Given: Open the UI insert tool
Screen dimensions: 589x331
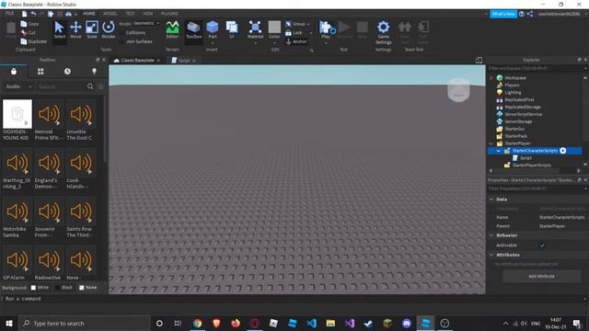Looking at the screenshot, I should click(232, 30).
